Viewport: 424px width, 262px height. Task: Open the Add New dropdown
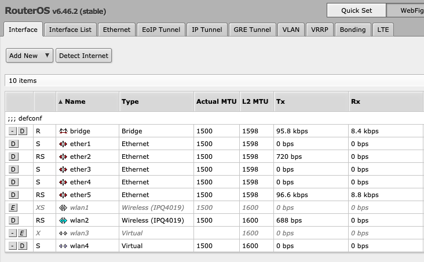click(x=30, y=56)
